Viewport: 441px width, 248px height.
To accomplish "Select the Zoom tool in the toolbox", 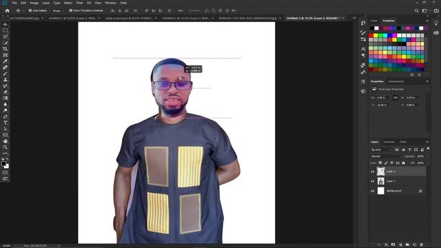I will click(5, 147).
